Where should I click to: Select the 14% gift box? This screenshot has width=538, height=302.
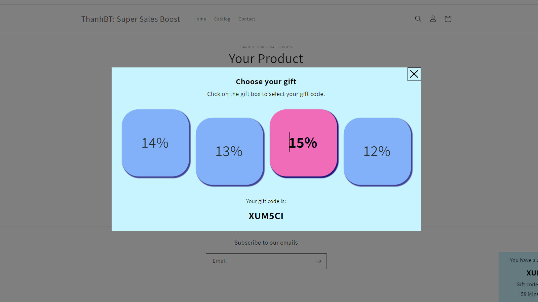155,143
